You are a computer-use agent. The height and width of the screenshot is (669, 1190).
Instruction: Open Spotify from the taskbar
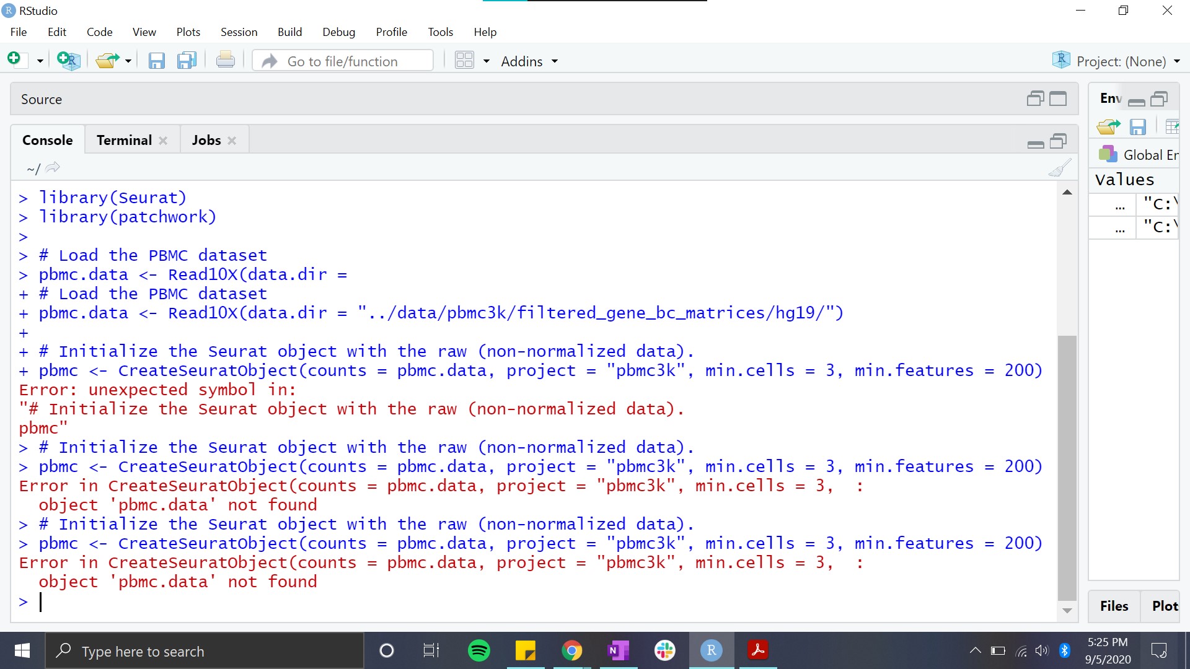(479, 650)
